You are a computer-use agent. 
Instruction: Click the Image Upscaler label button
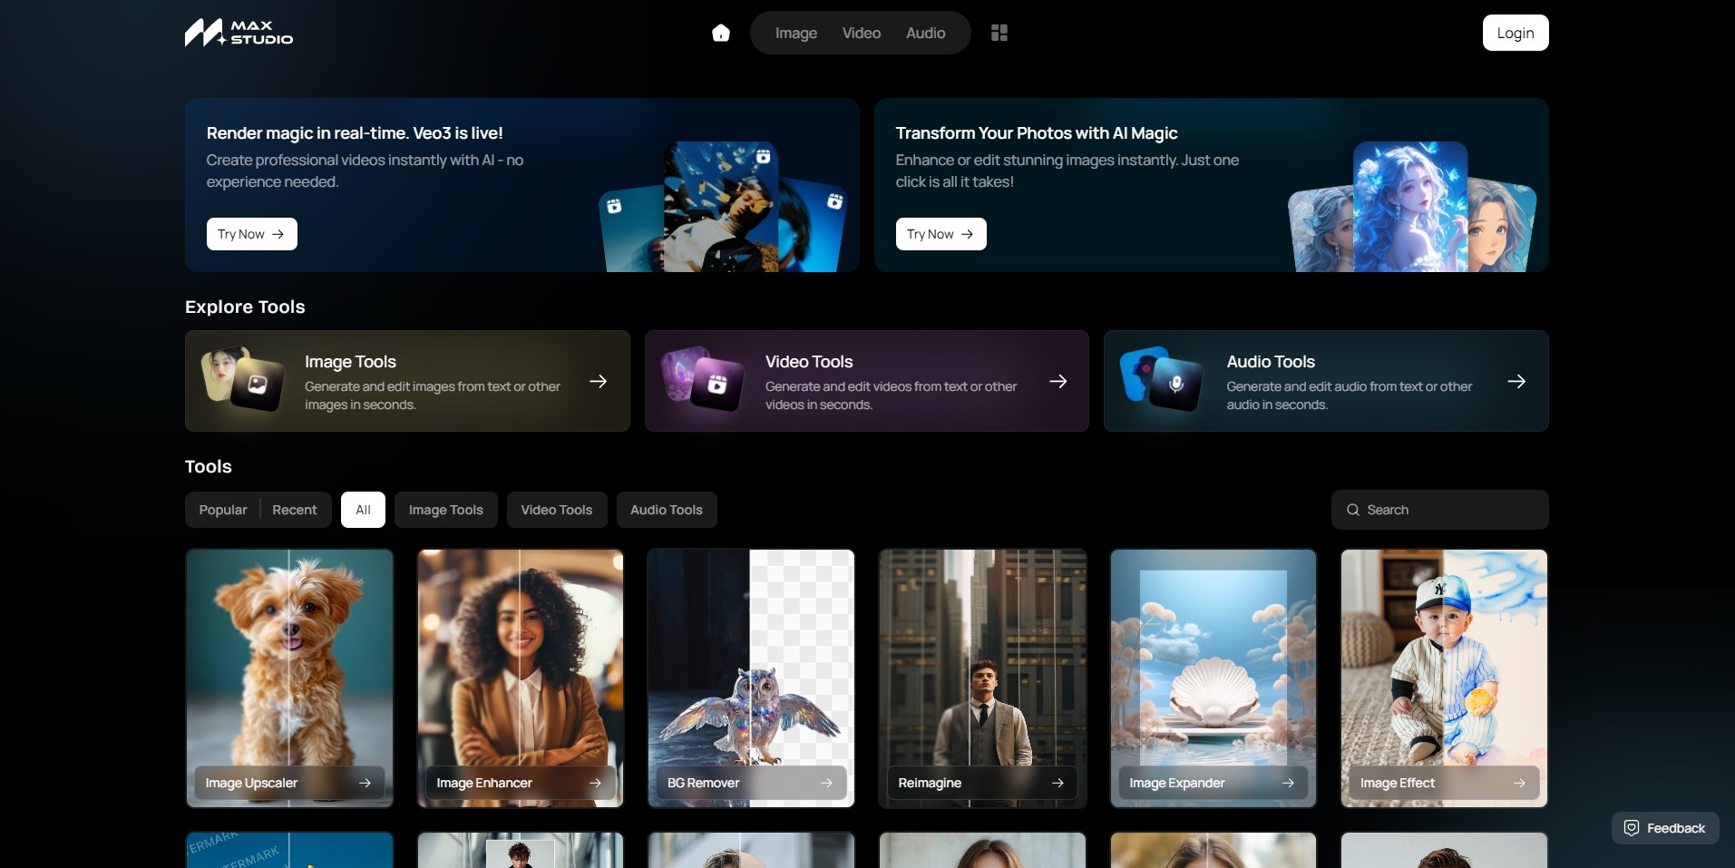tap(289, 783)
